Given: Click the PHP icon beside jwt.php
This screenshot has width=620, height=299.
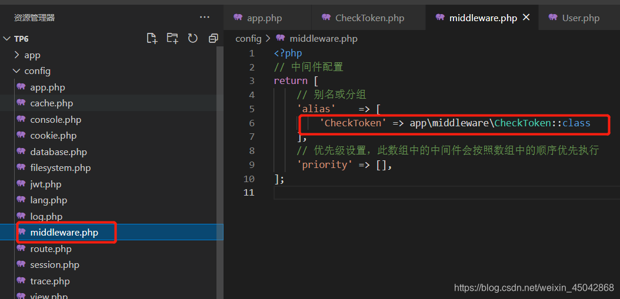Looking at the screenshot, I should tap(22, 184).
